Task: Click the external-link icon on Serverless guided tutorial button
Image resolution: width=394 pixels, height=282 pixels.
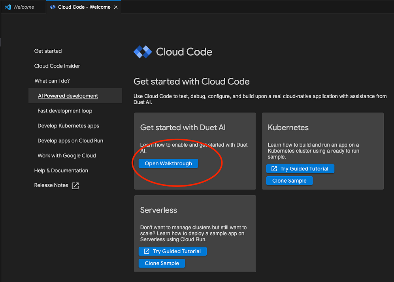Action: [x=147, y=251]
